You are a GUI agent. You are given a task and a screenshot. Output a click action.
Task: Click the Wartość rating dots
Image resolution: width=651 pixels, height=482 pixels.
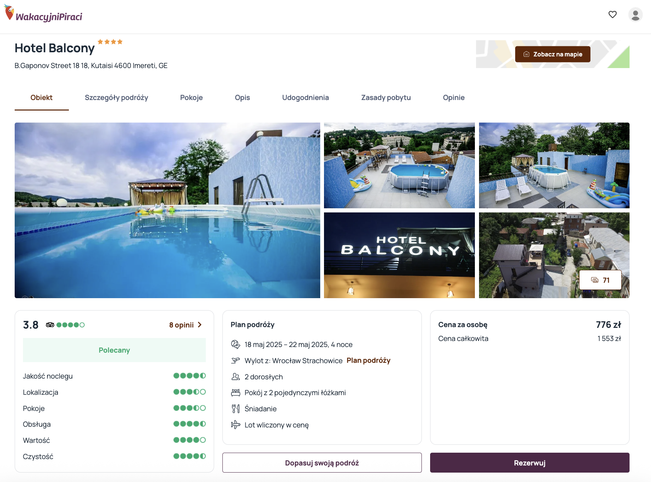tap(190, 440)
